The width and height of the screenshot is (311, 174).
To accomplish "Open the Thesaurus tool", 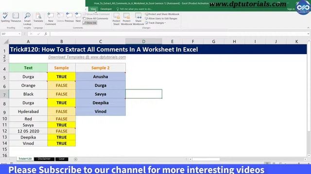I will pos(16,17).
